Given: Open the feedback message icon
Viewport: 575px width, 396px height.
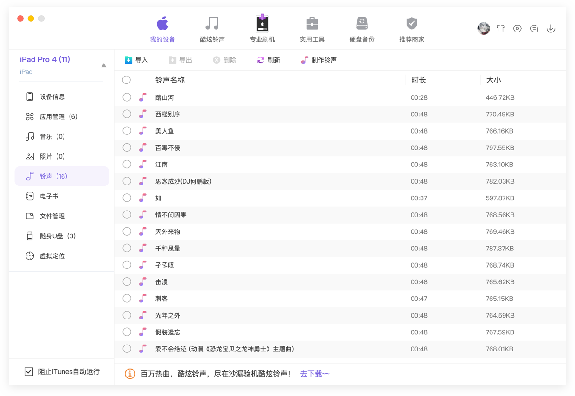Looking at the screenshot, I should pyautogui.click(x=534, y=28).
